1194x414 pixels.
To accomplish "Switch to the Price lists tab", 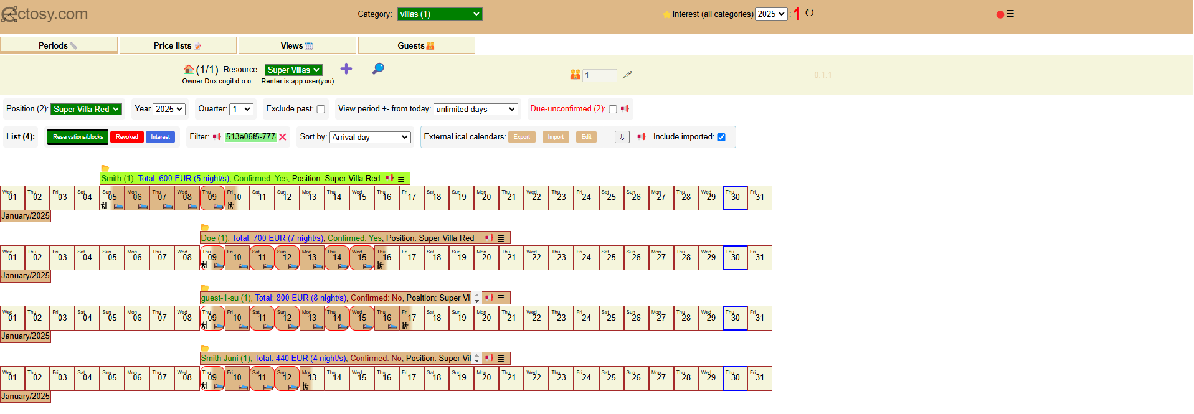I will (178, 45).
